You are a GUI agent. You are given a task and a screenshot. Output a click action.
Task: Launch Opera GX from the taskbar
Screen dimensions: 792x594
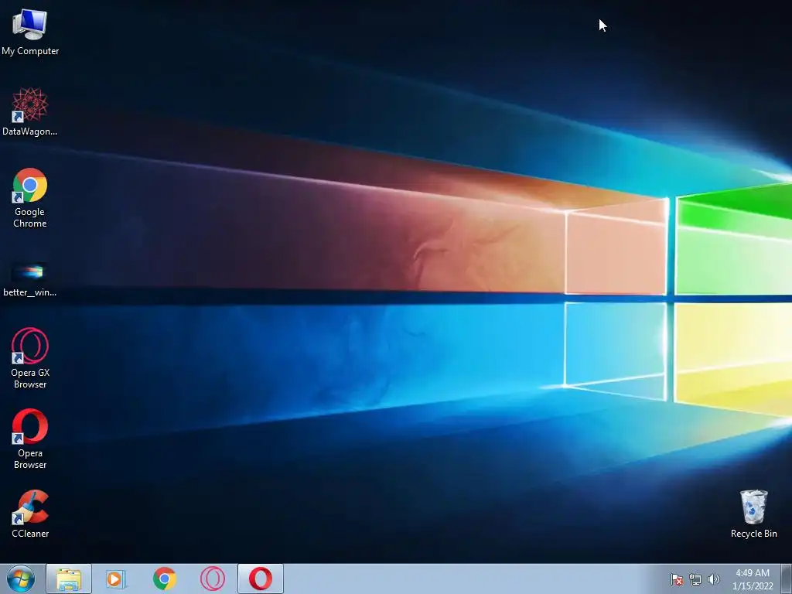coord(213,579)
